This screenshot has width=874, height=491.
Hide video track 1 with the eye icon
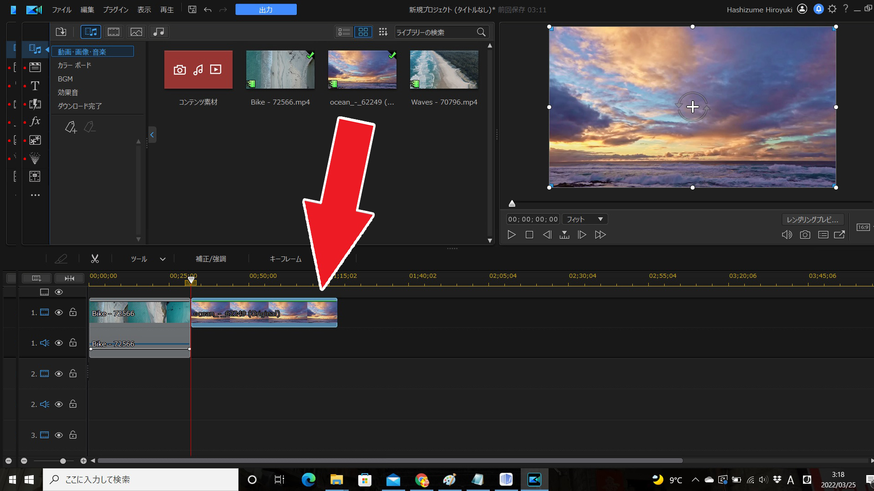[59, 312]
